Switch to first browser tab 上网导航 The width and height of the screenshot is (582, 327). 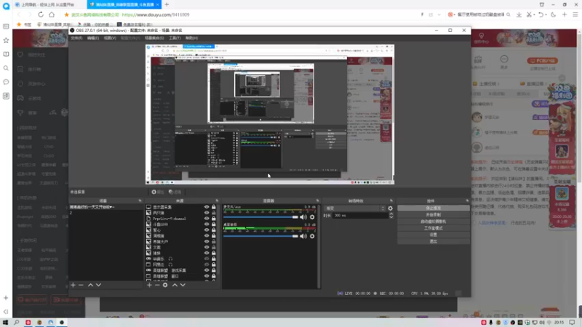[48, 4]
